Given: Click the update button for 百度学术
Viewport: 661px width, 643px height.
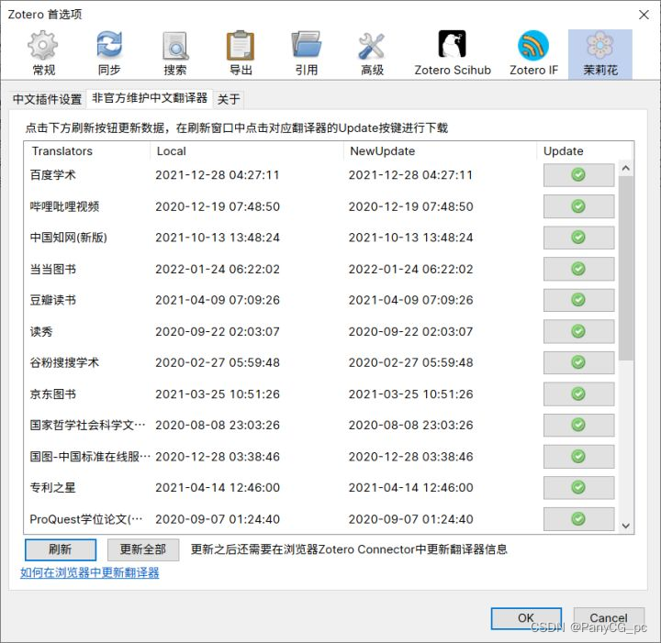Looking at the screenshot, I should [578, 175].
